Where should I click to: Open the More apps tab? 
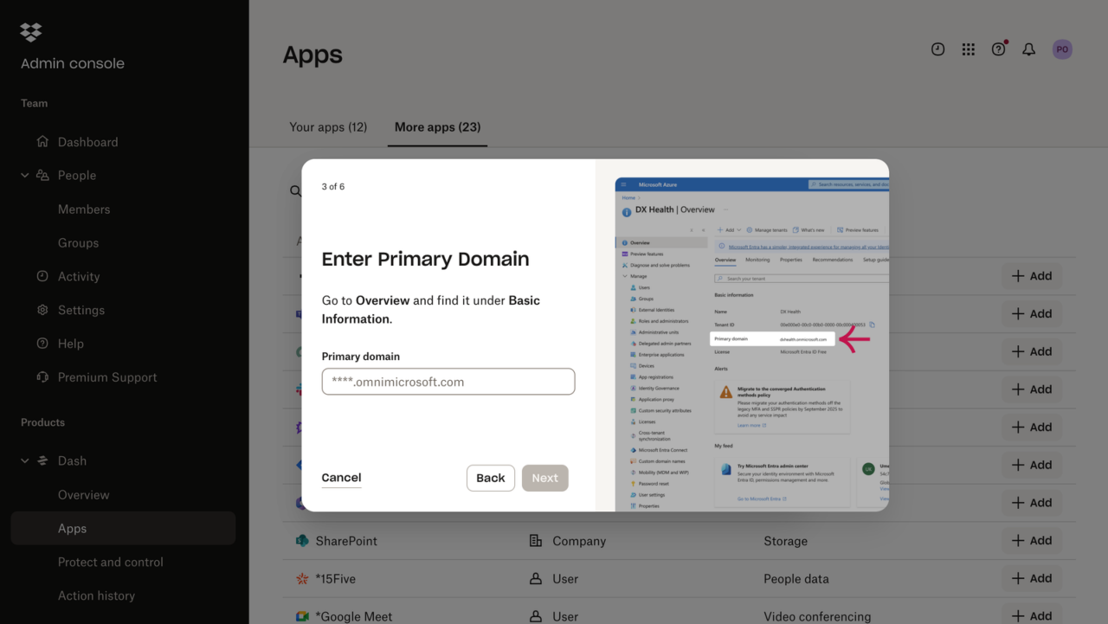(437, 126)
